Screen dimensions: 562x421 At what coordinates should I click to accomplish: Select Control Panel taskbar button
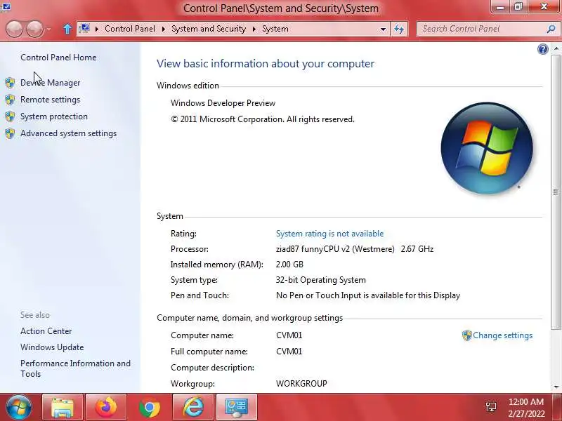coord(237,408)
